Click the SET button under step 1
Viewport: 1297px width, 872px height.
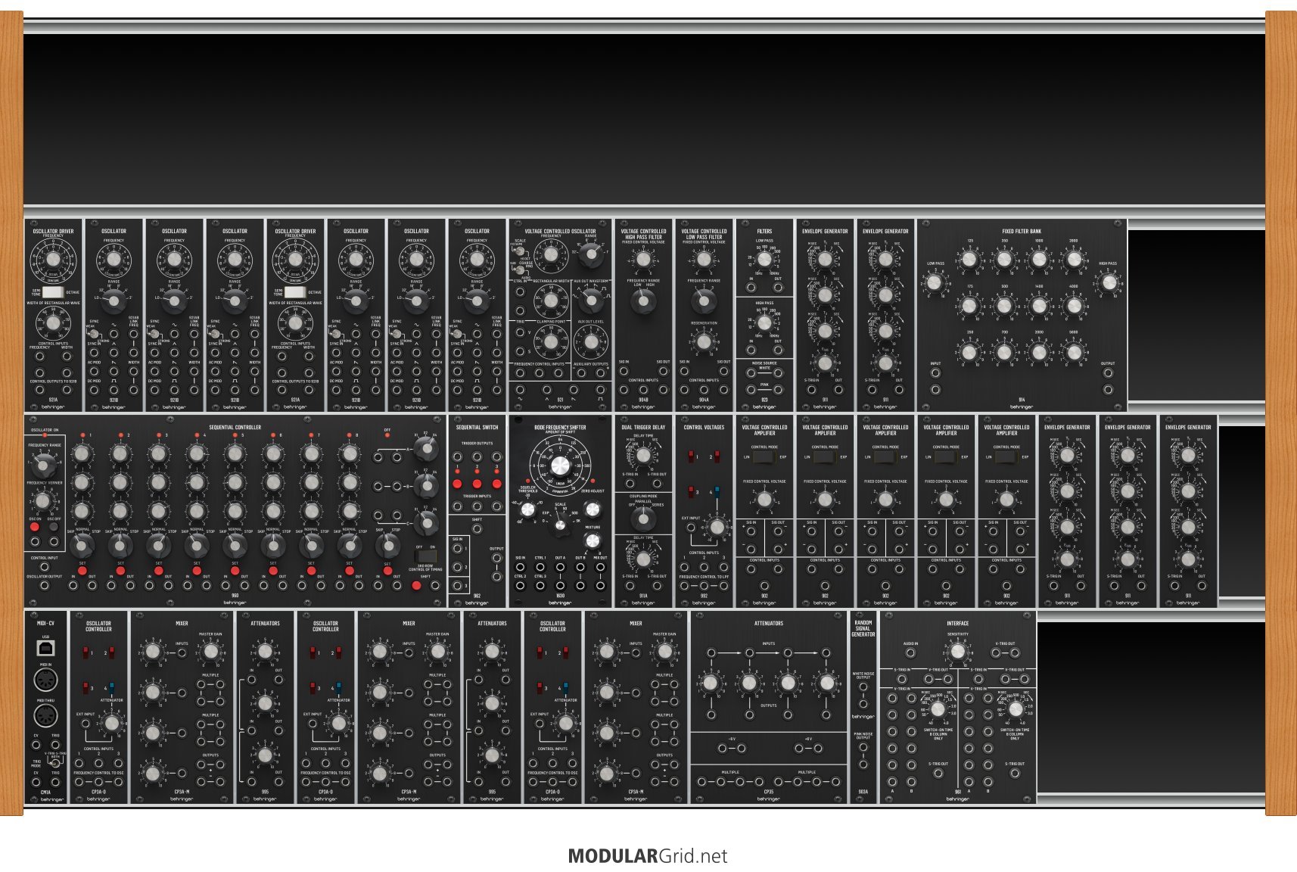[x=82, y=570]
